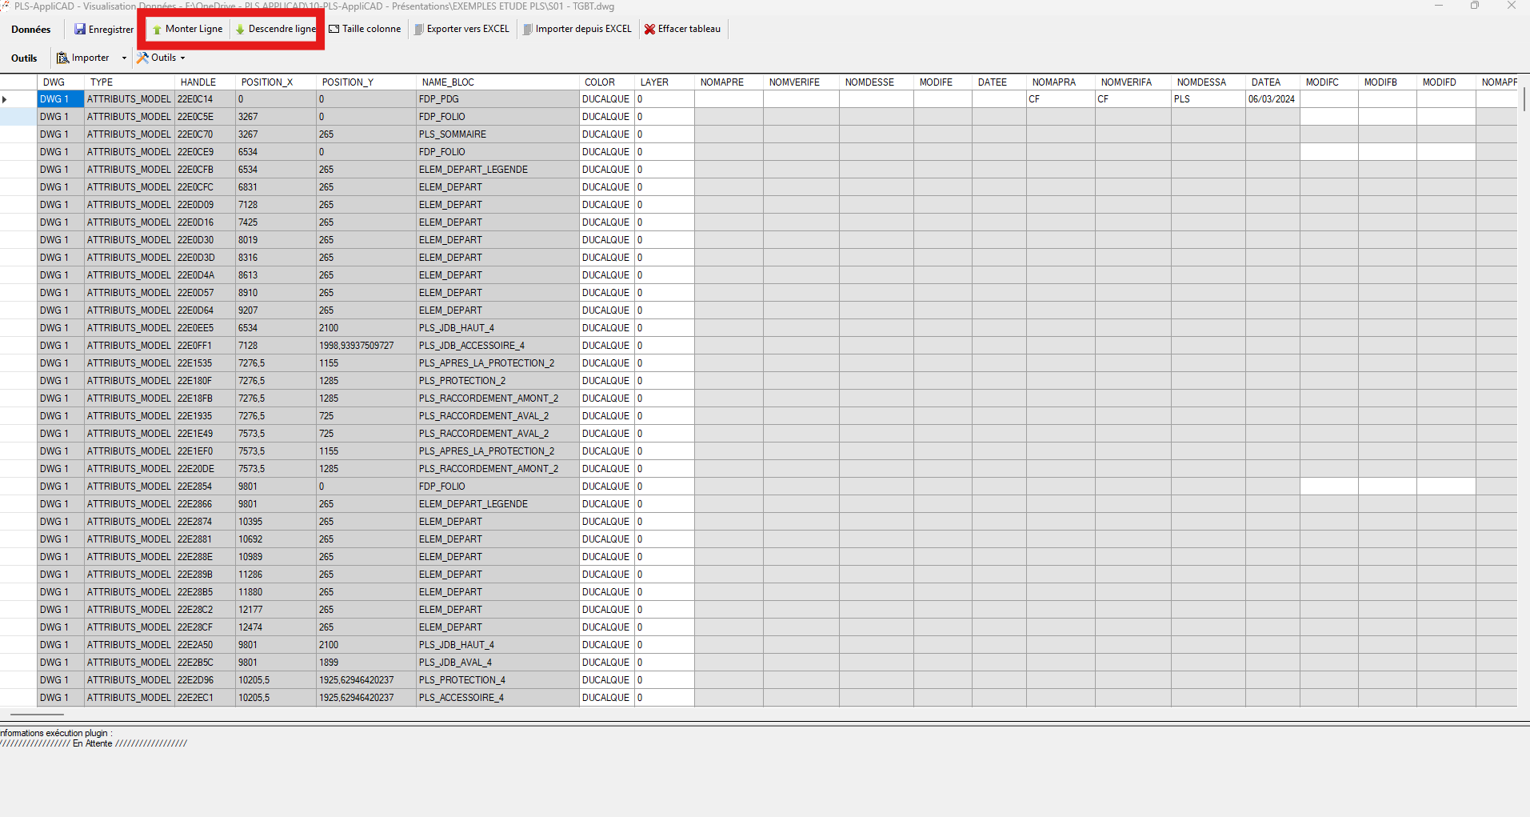Screen dimensions: 1530x817
Task: Click the NOMAPRA cell containing CF
Action: (1060, 99)
